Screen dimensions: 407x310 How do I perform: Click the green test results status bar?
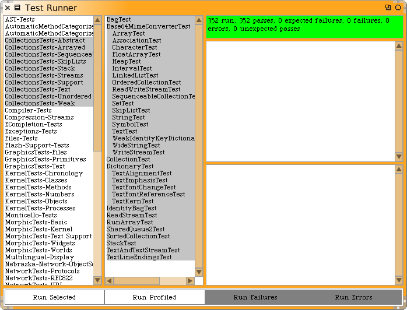[x=304, y=27]
